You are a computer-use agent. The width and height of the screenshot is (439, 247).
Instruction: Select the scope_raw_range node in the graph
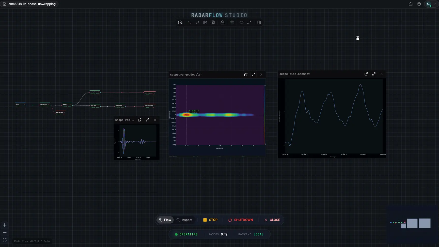60,112
